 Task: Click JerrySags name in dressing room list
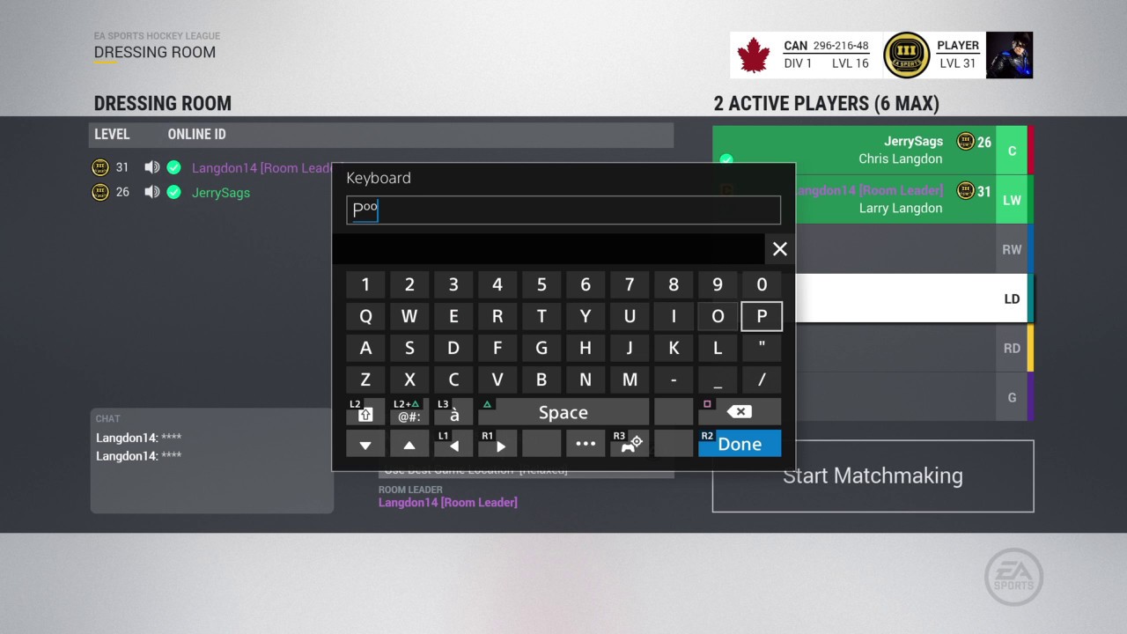coord(221,192)
